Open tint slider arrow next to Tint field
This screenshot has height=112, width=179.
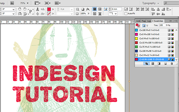coord(167,25)
